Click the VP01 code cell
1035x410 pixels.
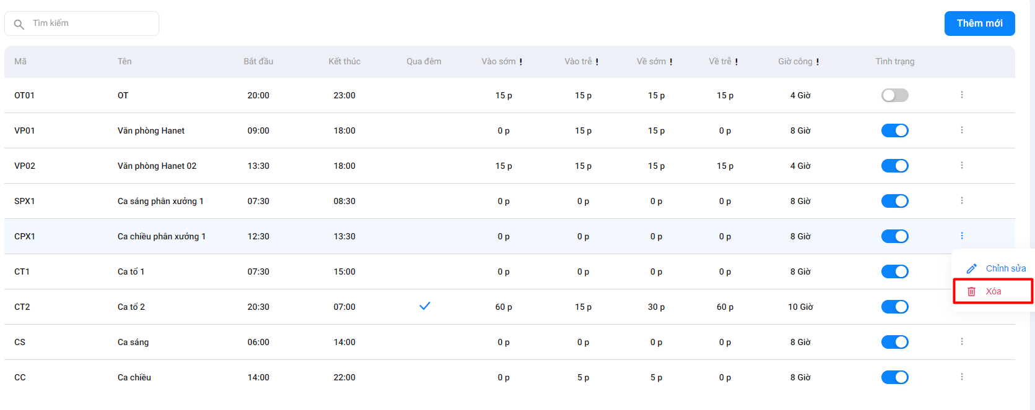pyautogui.click(x=25, y=130)
